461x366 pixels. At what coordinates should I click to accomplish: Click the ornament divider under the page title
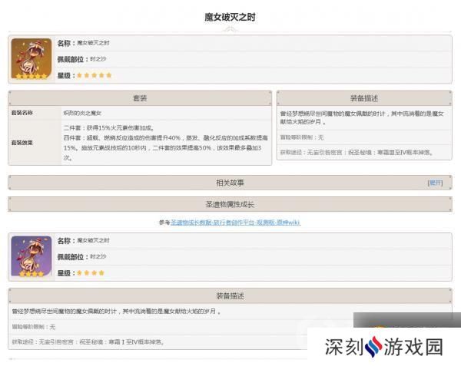pos(230,28)
